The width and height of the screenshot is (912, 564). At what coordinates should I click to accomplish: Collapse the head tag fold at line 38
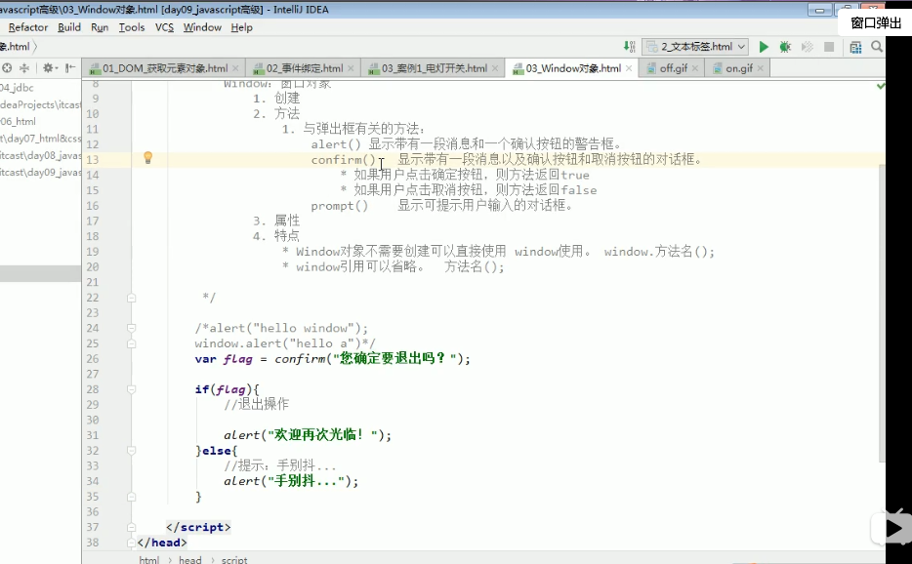click(x=132, y=543)
